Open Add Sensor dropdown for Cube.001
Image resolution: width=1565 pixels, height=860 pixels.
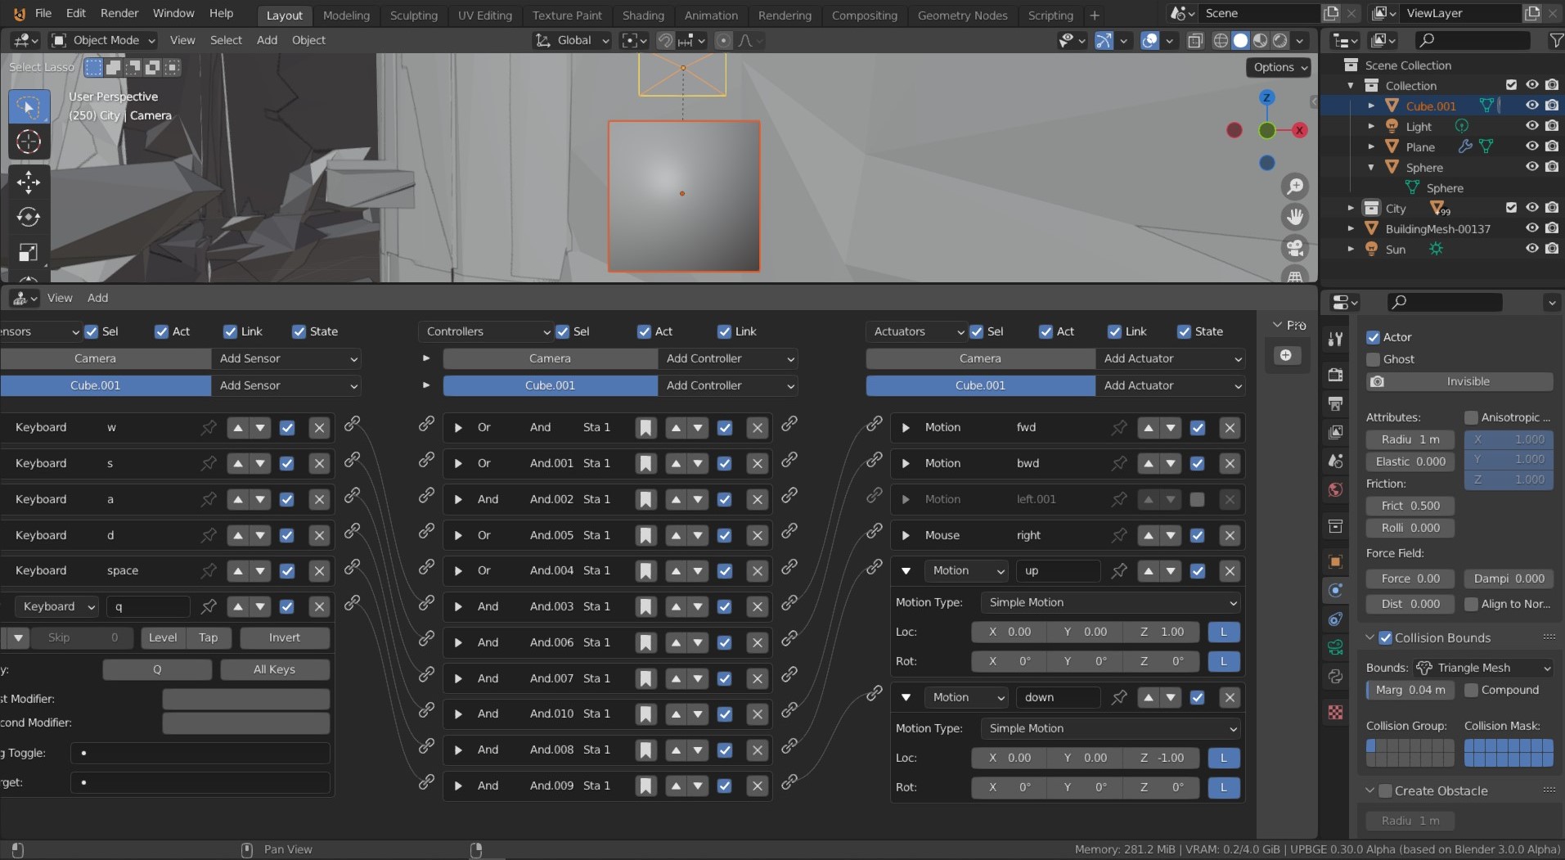tap(287, 385)
